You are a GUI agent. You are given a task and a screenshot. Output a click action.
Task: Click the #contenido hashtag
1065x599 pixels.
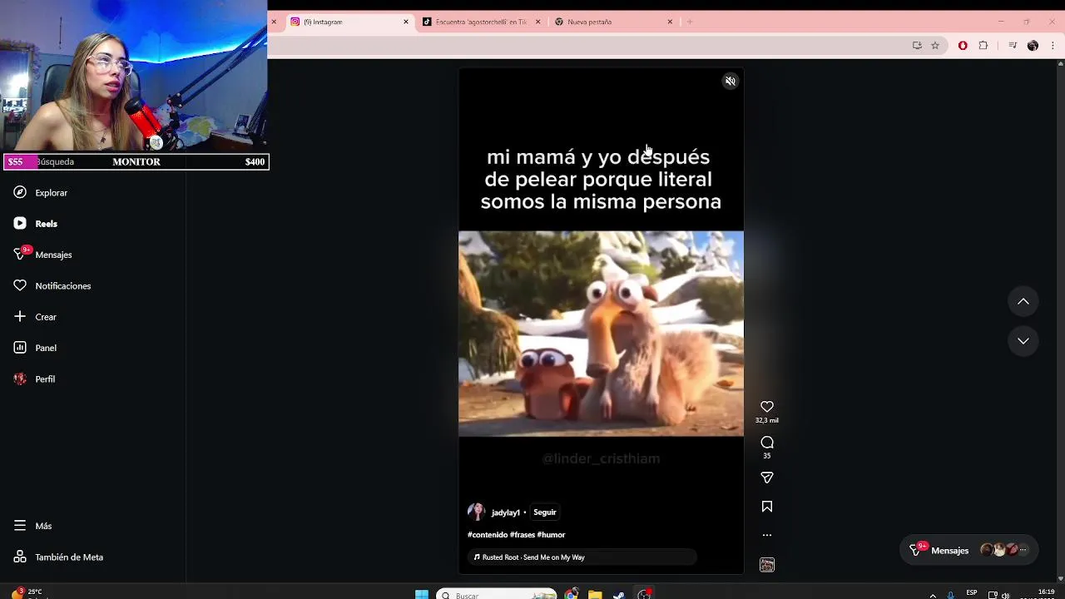click(488, 535)
